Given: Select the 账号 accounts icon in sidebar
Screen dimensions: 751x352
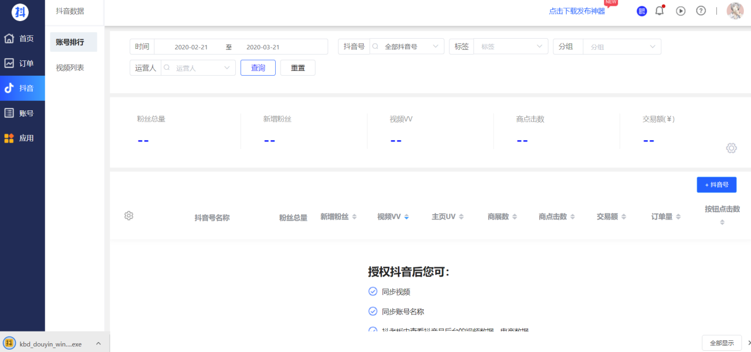Looking at the screenshot, I should (x=22, y=113).
